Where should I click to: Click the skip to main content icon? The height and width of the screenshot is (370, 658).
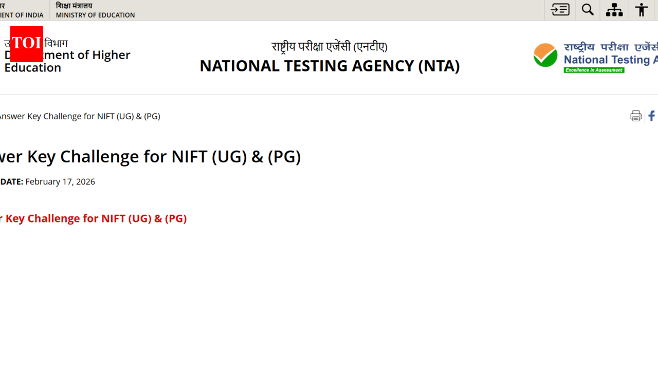point(560,9)
